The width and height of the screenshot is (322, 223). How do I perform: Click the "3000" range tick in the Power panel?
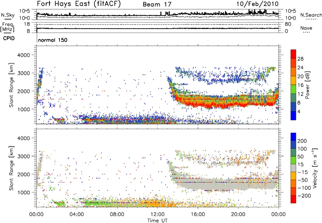(x=23, y=73)
